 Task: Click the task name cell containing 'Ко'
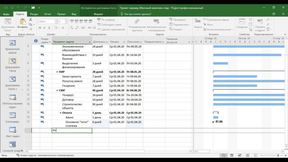(72, 130)
